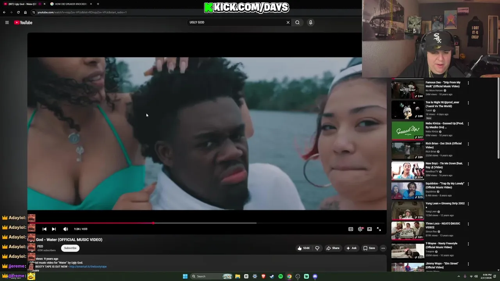
Task: Run search with magnifier button
Action: [297, 23]
